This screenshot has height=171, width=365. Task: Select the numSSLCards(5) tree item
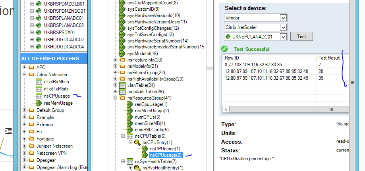pyautogui.click(x=152, y=130)
